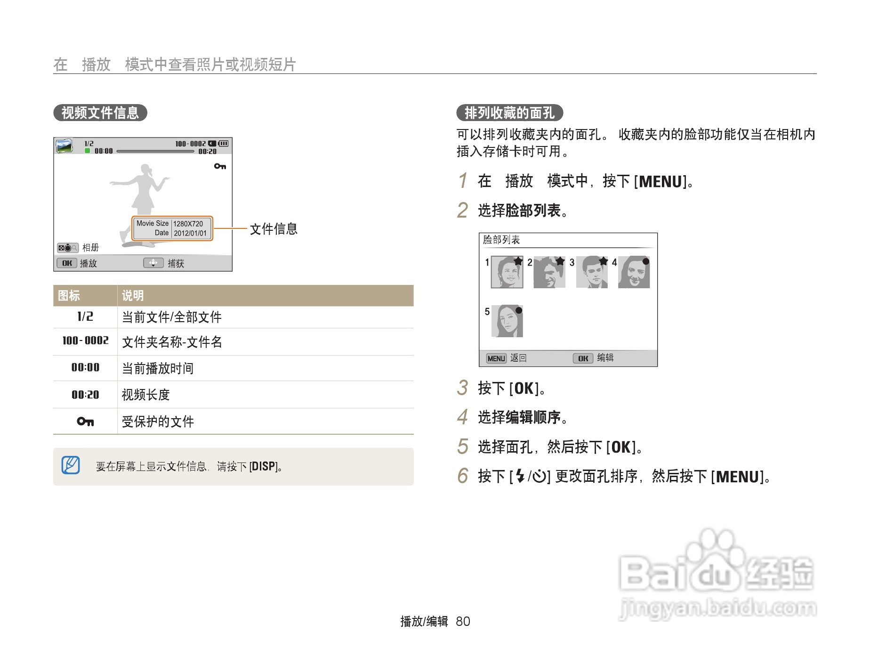Click the 视频文件信息 section heading
870x657 pixels.
click(x=100, y=113)
